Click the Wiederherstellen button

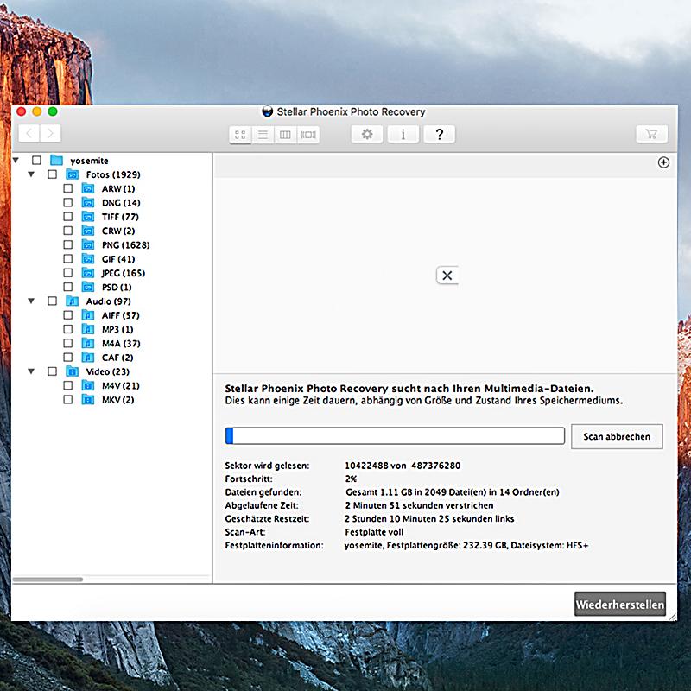click(619, 604)
